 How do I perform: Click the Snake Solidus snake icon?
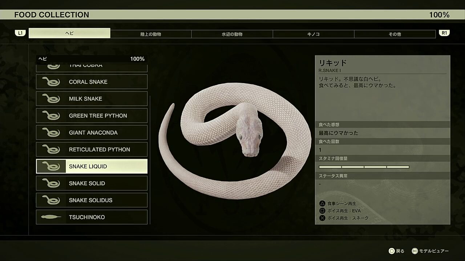(x=51, y=200)
